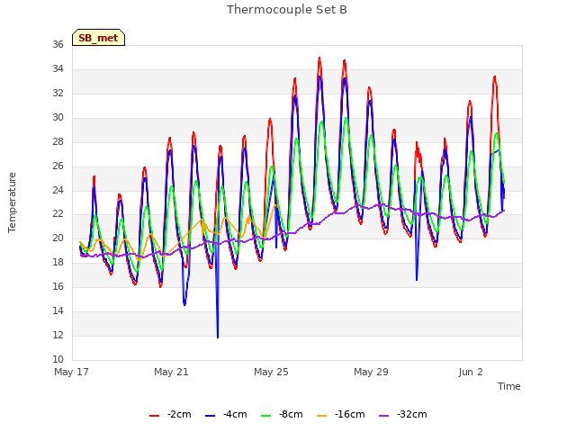Click the chart title Thermocouple Set B
576x432 pixels.
(x=287, y=10)
